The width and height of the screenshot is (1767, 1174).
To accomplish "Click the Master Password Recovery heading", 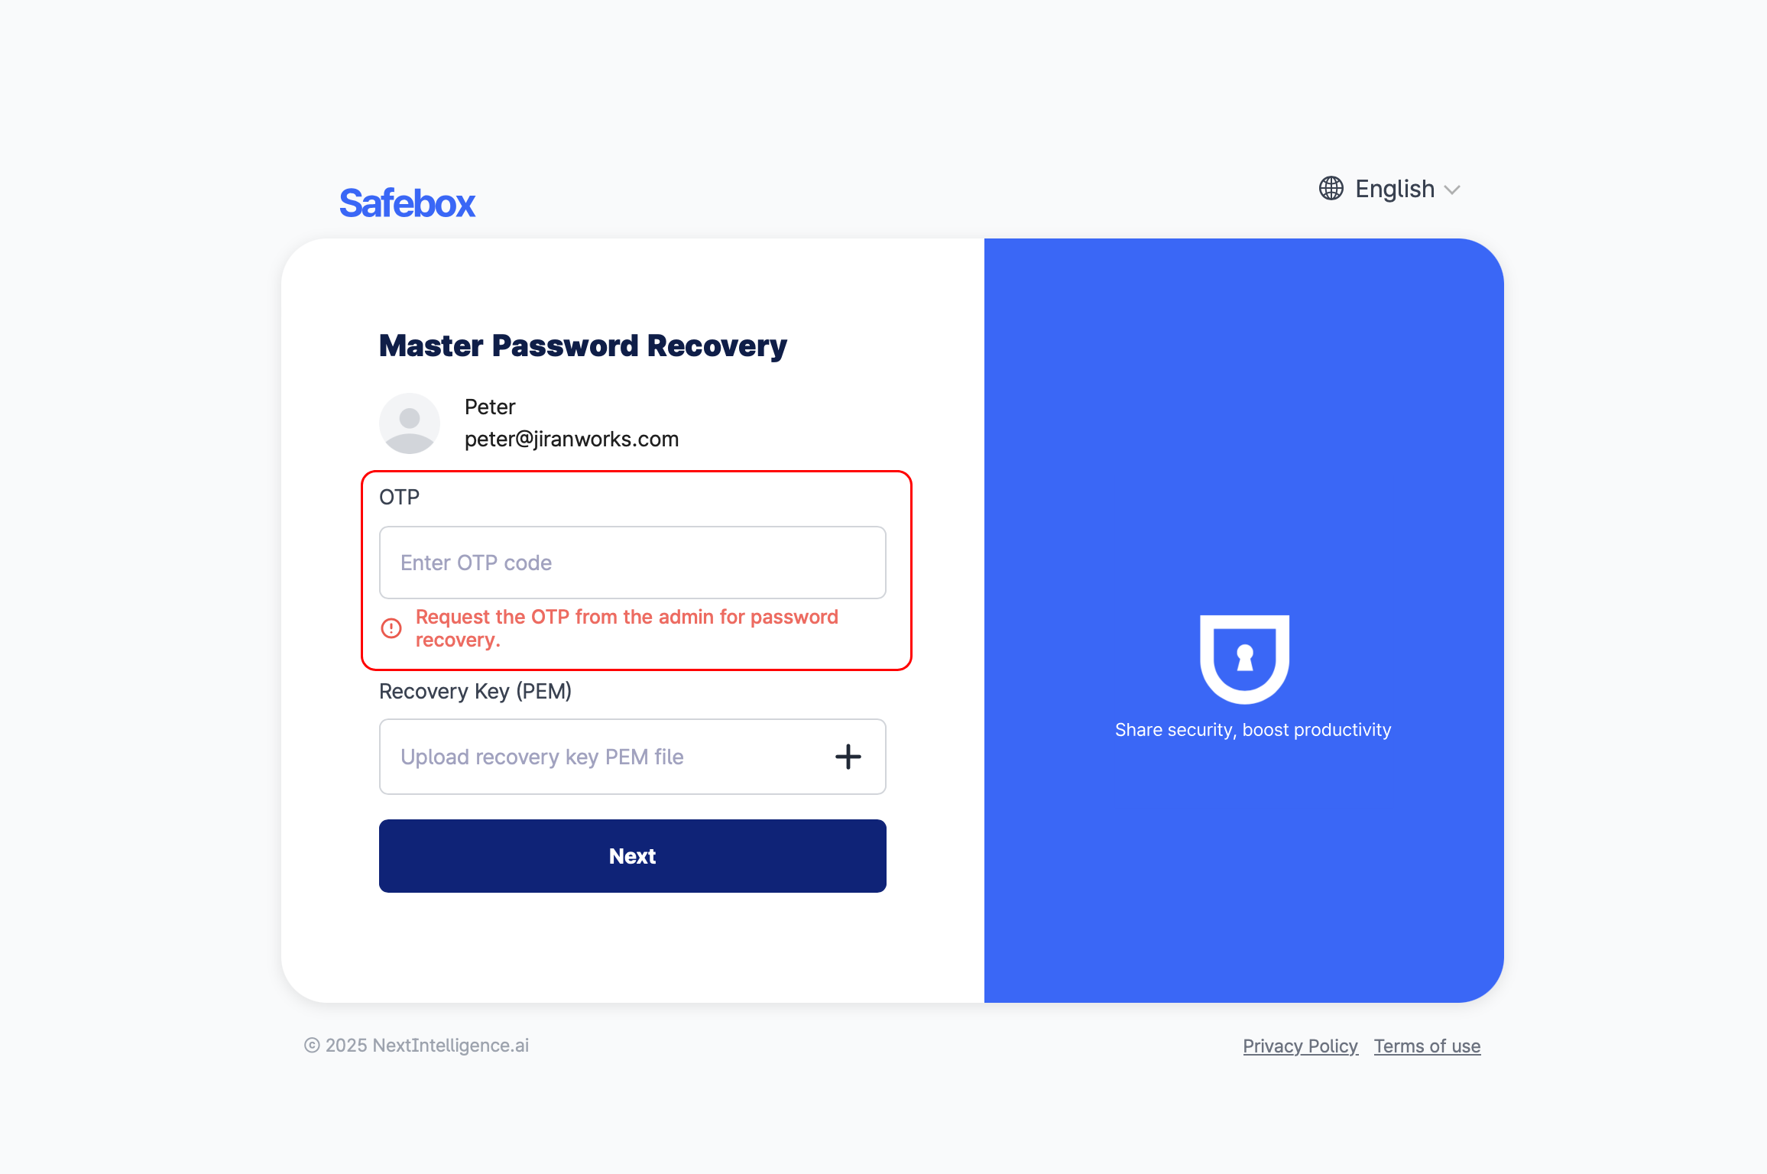I will (x=582, y=345).
